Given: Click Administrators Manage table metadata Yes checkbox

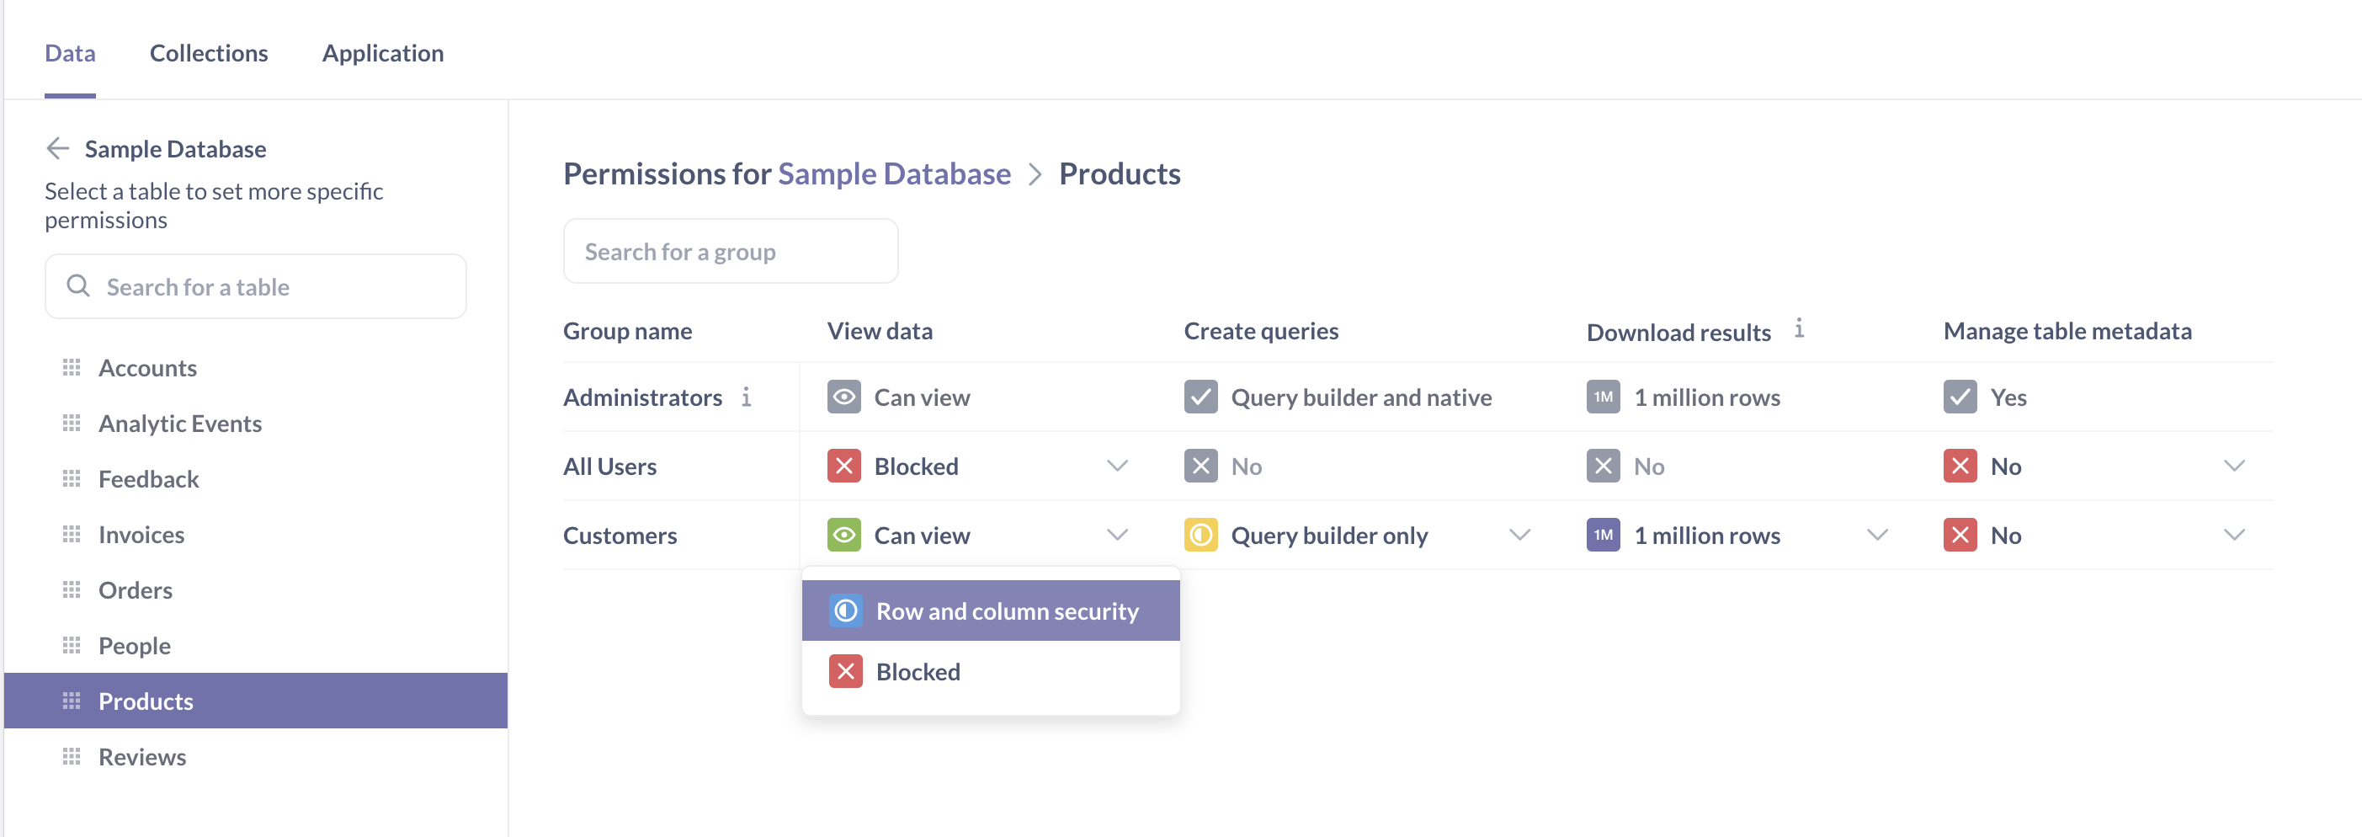Looking at the screenshot, I should click(1960, 397).
